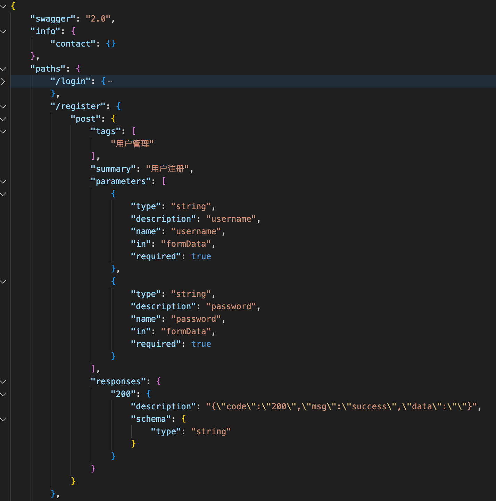This screenshot has height=501, width=496.
Task: Click the escaped JSON response description string
Action: [x=342, y=406]
